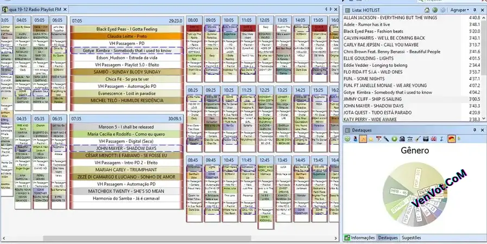Screen dimensions: 487x244
Task: Click tab scroll left arrow above schedule
Action: (326, 10)
